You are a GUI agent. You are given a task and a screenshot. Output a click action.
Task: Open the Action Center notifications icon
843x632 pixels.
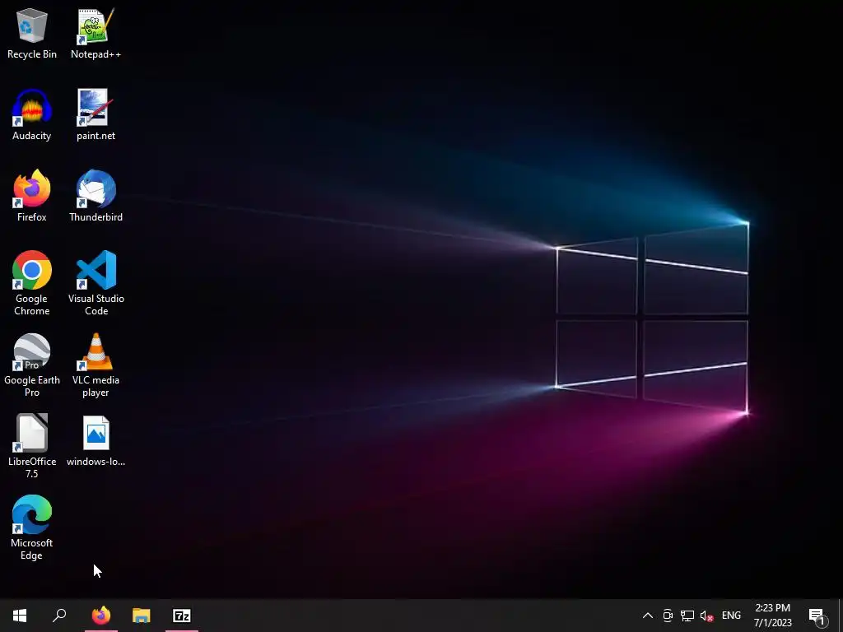point(817,616)
